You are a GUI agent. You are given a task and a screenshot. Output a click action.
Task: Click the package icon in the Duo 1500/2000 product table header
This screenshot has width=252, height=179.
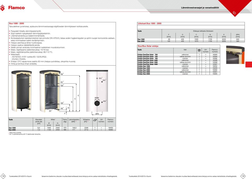click(x=95, y=120)
